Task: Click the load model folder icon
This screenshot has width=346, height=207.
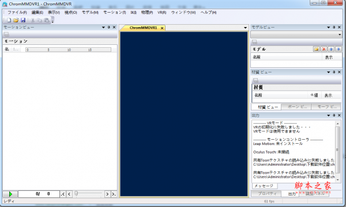Action: [x=317, y=49]
